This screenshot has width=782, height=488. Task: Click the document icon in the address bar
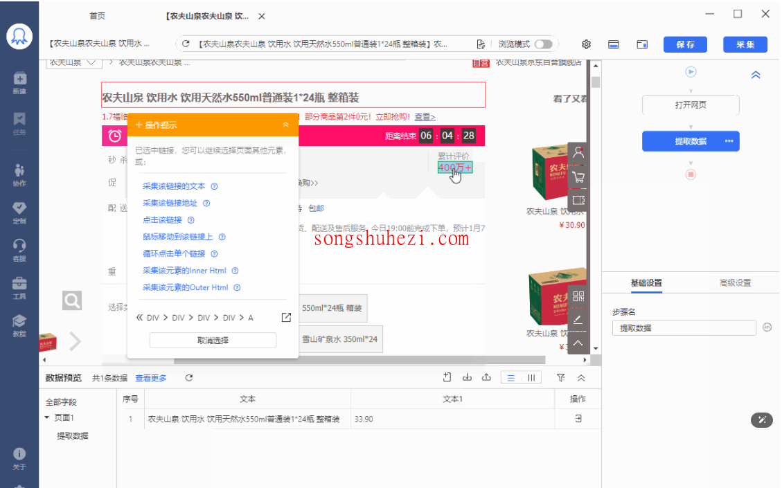(x=481, y=44)
